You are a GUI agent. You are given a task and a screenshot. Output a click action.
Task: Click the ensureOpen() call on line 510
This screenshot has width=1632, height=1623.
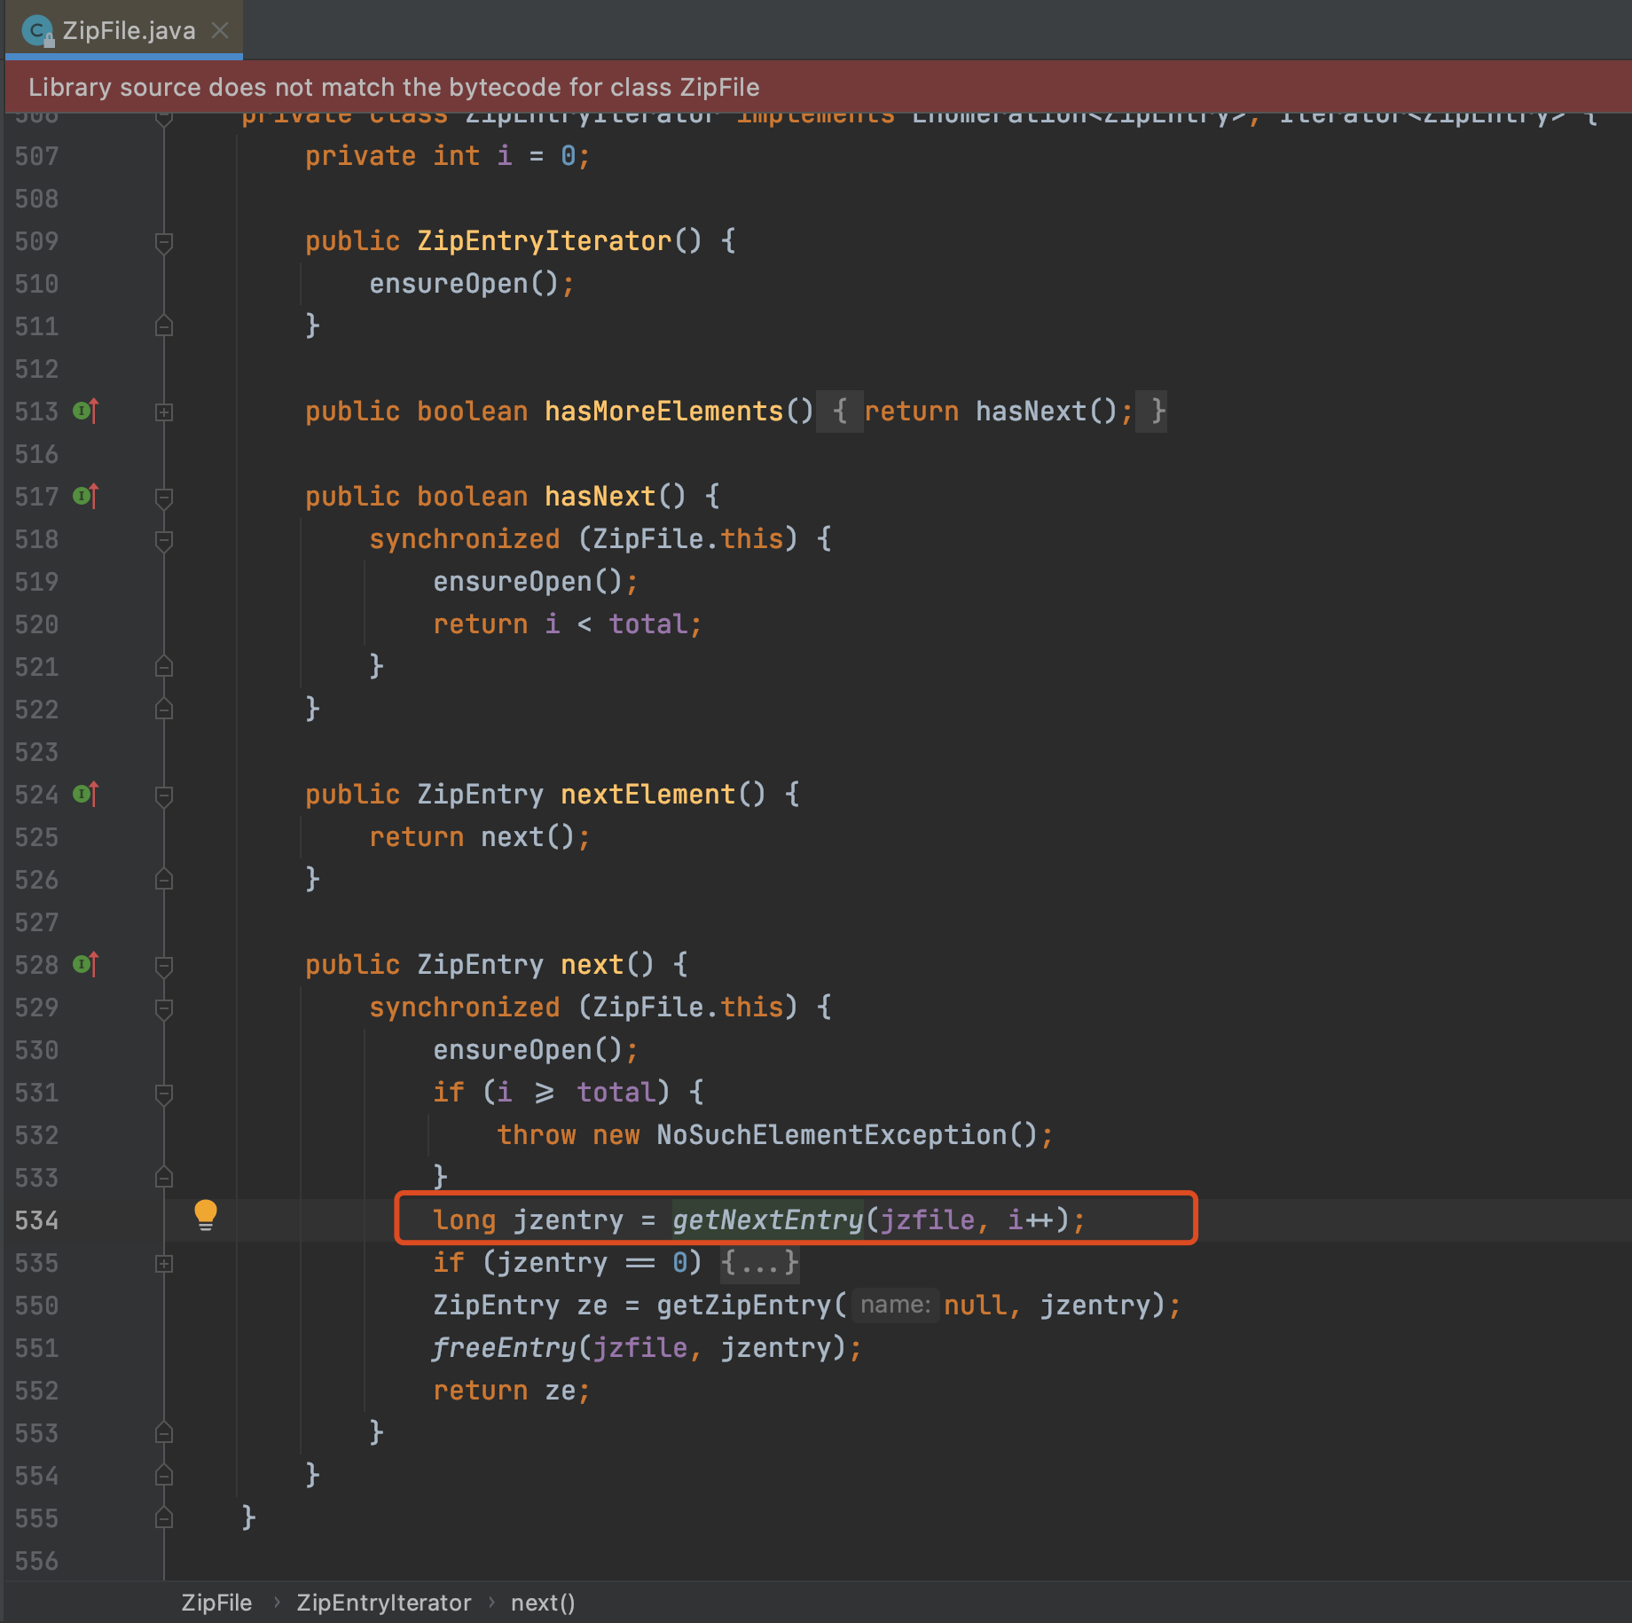(x=472, y=283)
